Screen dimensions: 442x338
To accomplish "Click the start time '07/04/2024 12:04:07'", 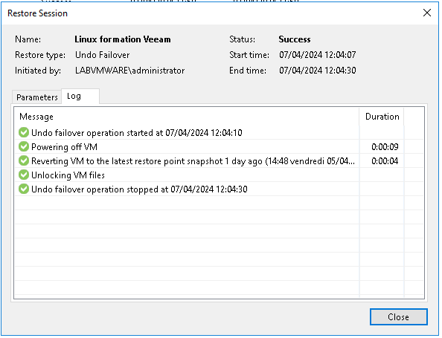I will pos(318,54).
